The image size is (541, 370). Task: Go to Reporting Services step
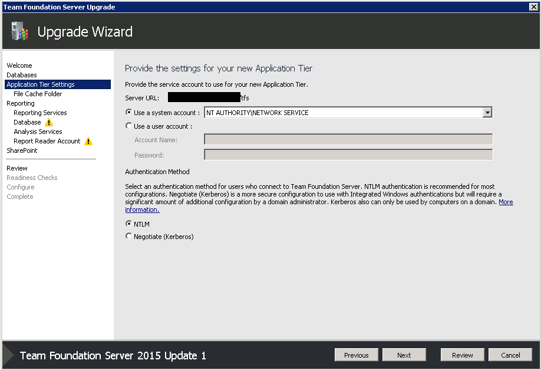tap(40, 113)
